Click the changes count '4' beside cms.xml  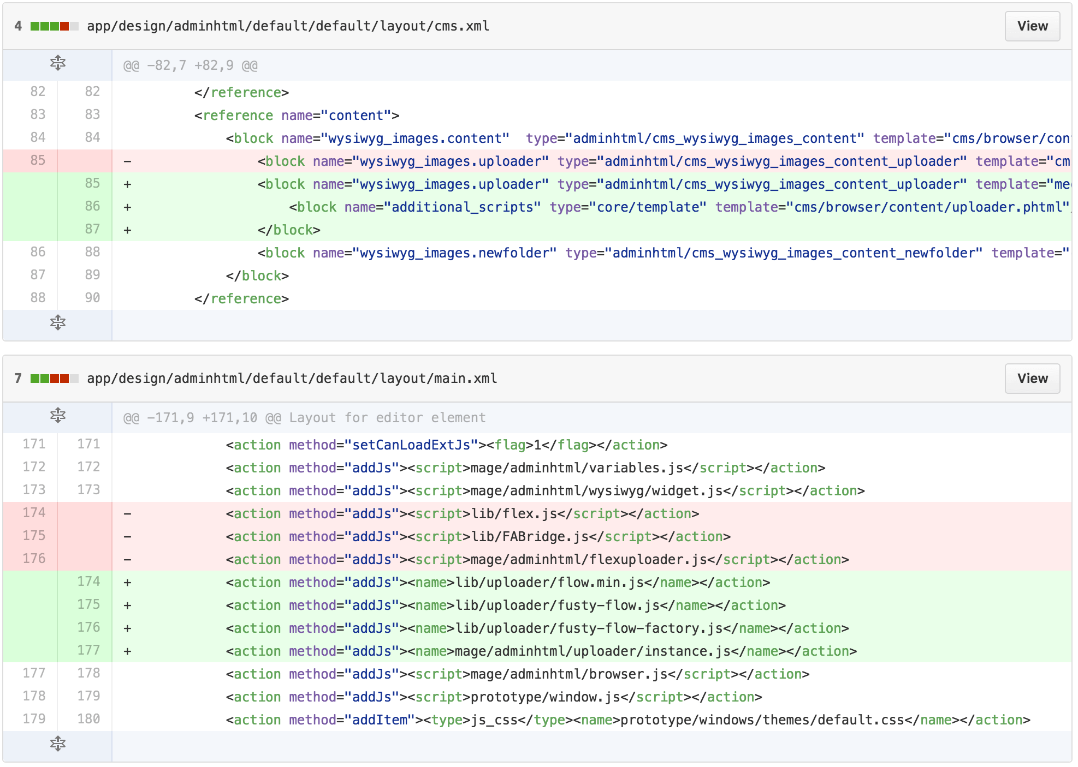(x=17, y=26)
